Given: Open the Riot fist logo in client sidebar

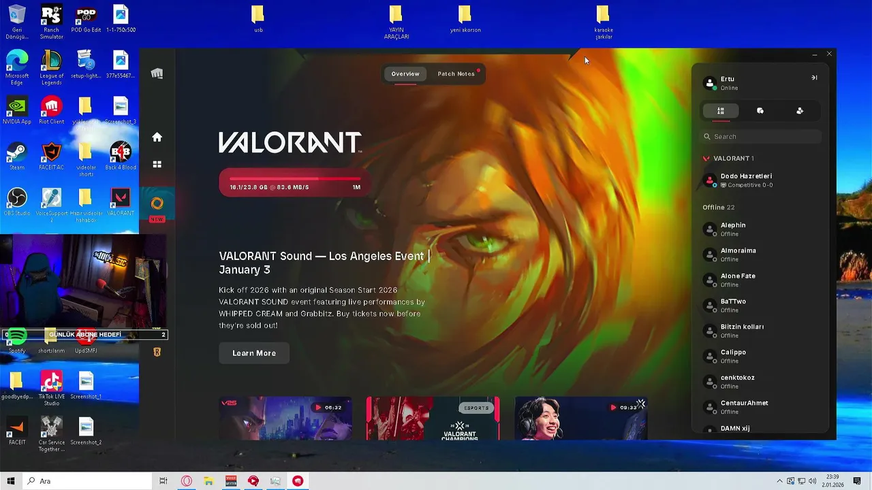Looking at the screenshot, I should pyautogui.click(x=157, y=73).
